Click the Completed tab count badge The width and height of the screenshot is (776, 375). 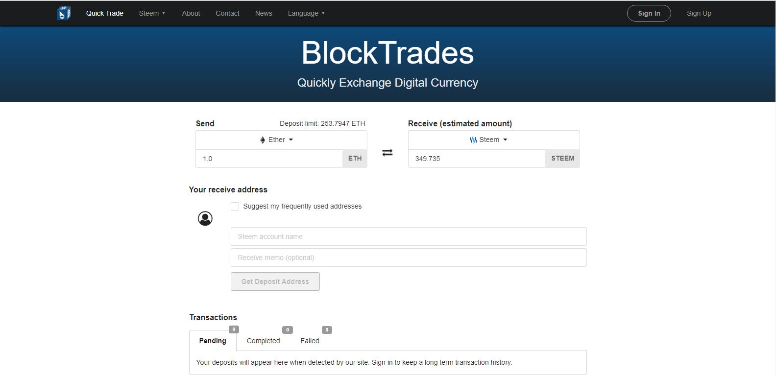[288, 330]
